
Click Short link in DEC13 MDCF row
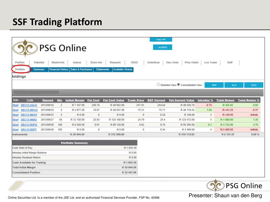pyautogui.click(x=15, y=115)
